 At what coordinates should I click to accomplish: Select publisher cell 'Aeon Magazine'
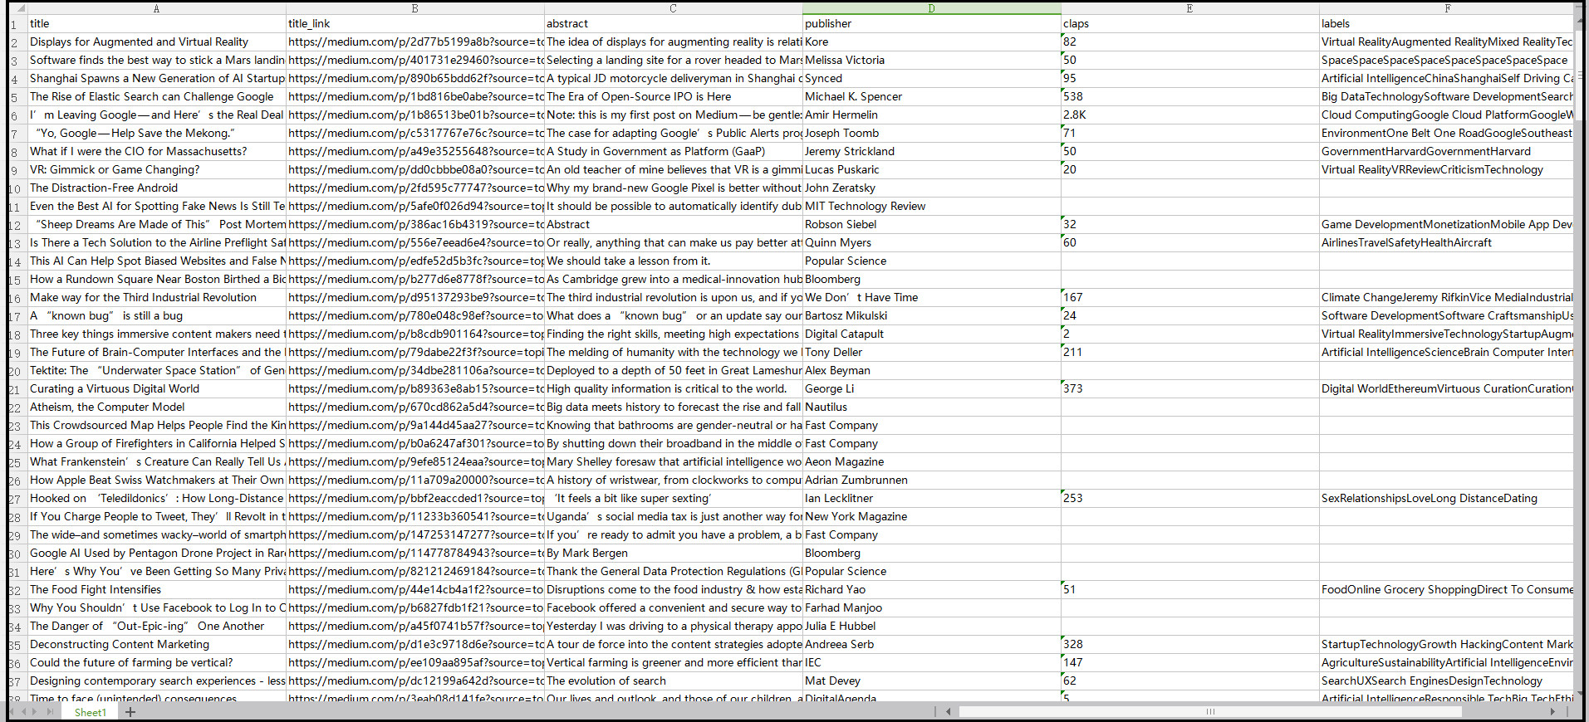[931, 461]
